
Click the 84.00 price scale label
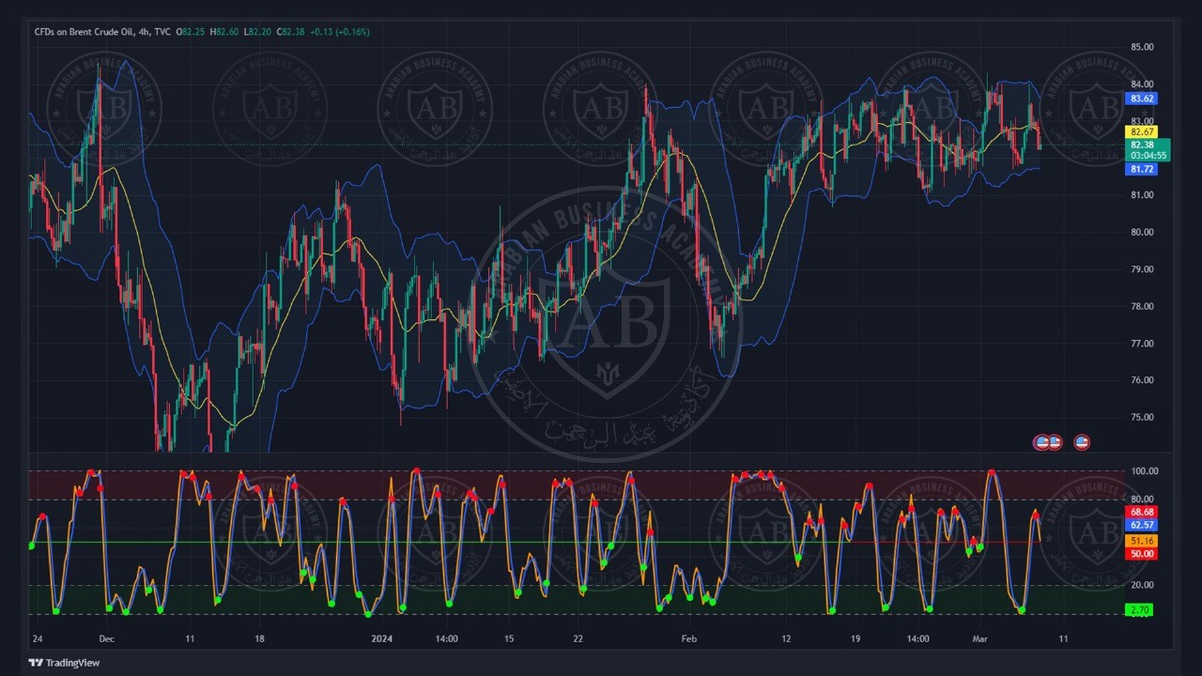(x=1142, y=84)
